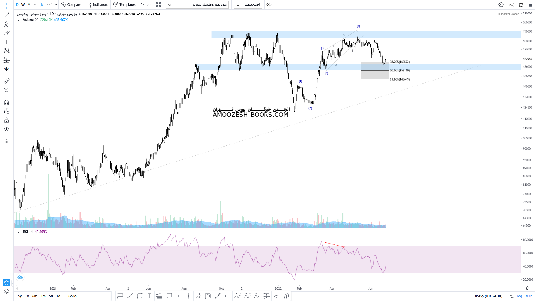Screen dimensions: 535x301
Task: Click the trash remove drawings icon
Action: click(6, 142)
